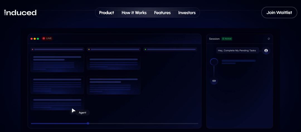
Task: Click the refresh icon in Session panel
Action: [269, 39]
